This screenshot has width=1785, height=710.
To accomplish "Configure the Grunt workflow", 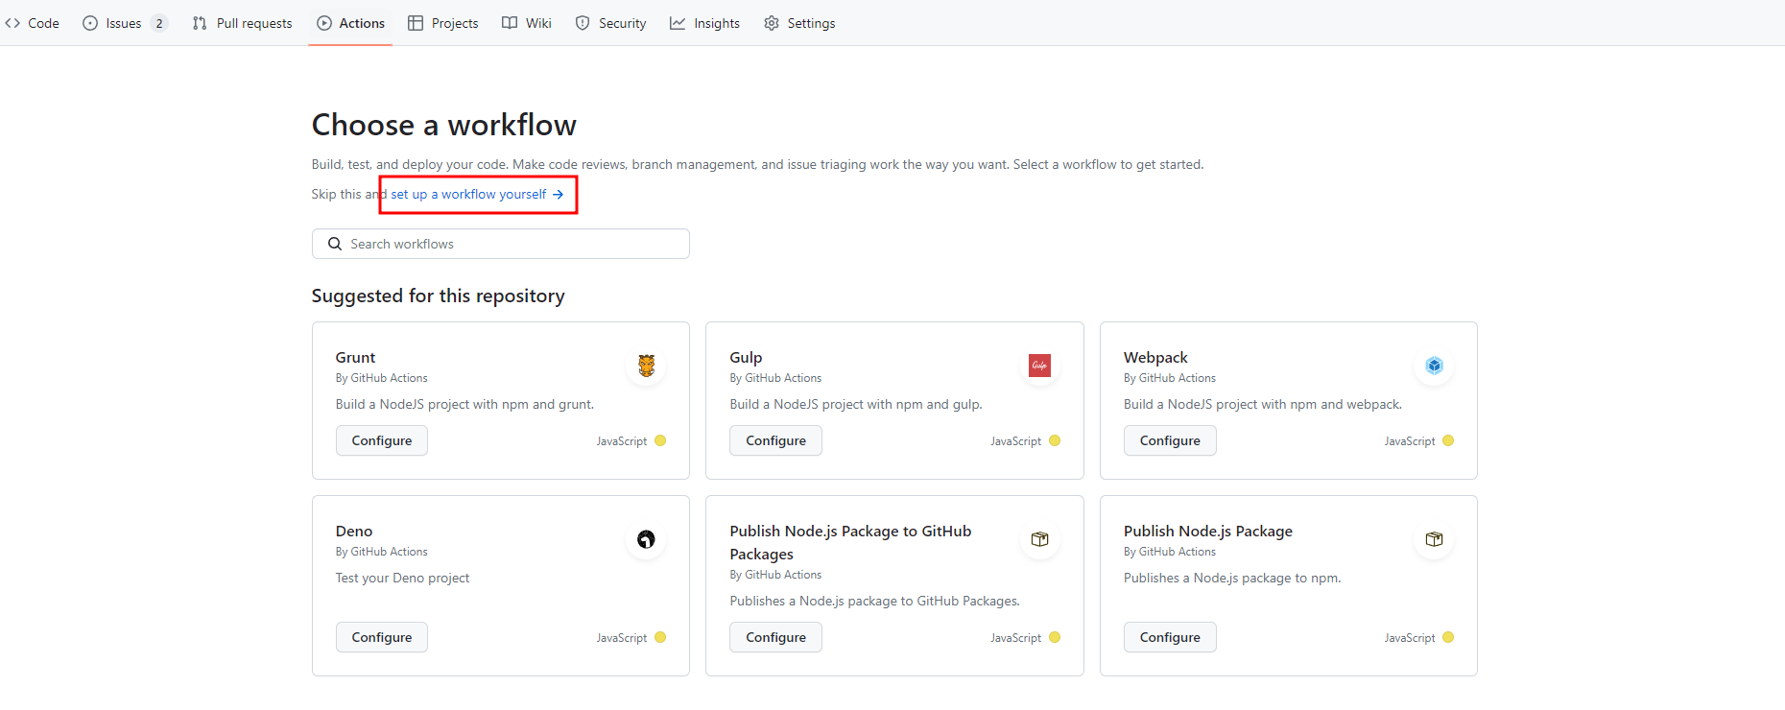I will tap(382, 440).
